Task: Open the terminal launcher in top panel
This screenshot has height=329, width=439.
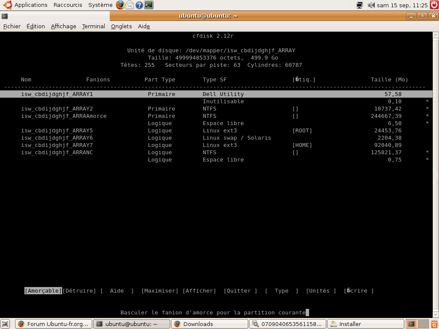Action: click(149, 5)
